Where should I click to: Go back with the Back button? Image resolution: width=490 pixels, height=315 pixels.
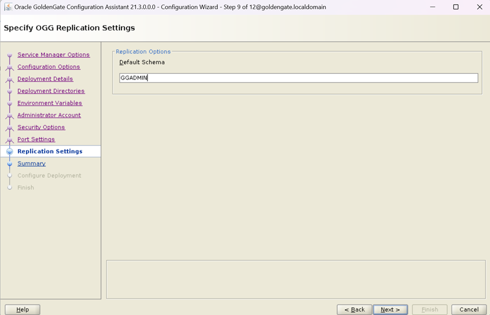click(x=354, y=309)
